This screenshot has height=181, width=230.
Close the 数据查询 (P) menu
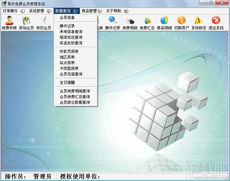coord(67,11)
